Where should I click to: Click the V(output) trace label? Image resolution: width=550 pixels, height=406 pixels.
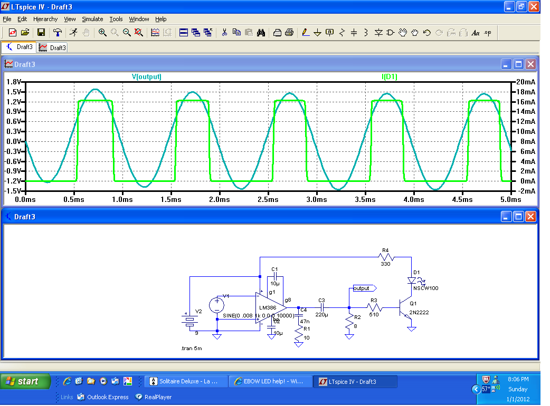(147, 76)
